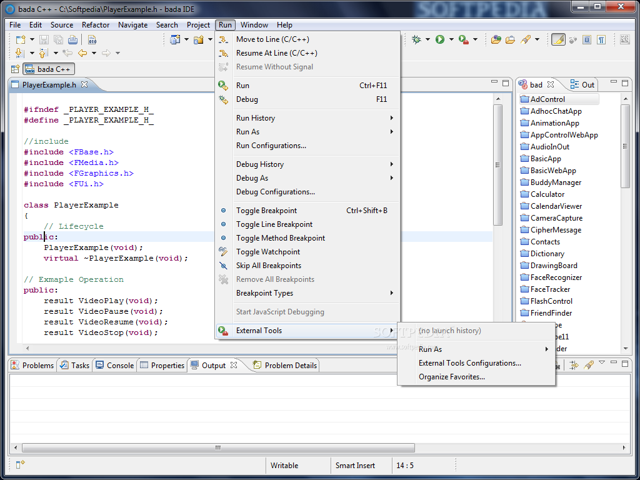
Task: Click the Move to Line menu icon
Action: point(223,39)
